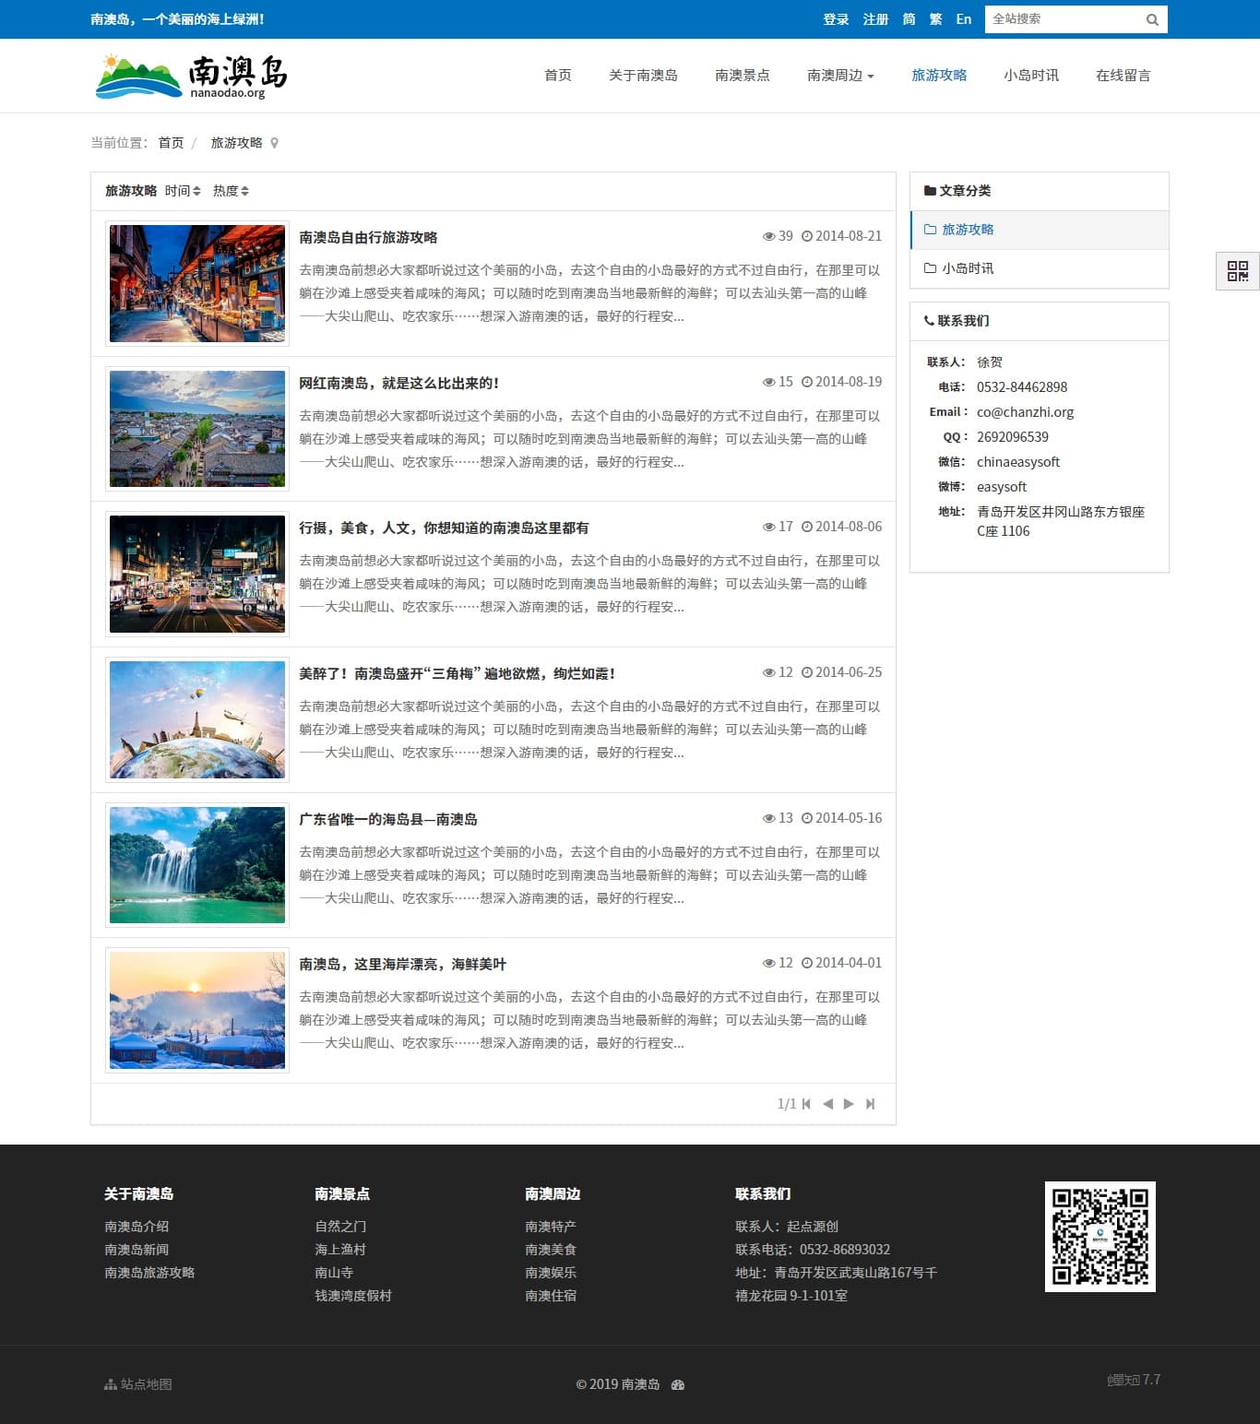
Task: Open the floating QR code icon
Action: (x=1237, y=270)
